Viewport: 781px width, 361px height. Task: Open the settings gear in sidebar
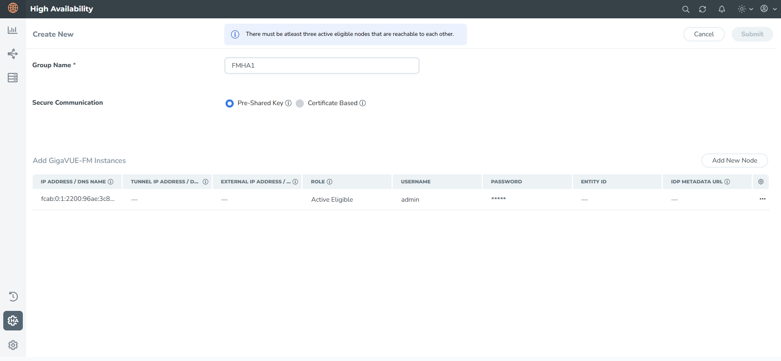point(13,345)
